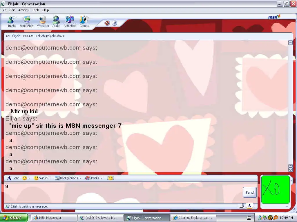Viewport: 297px width, 222px height.
Task: Switch to MSN Messenger taskbar window
Action: pos(54,218)
